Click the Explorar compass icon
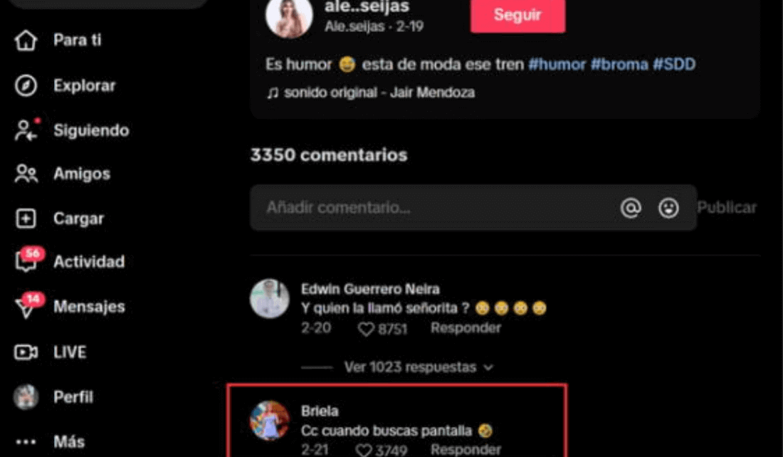 [26, 85]
